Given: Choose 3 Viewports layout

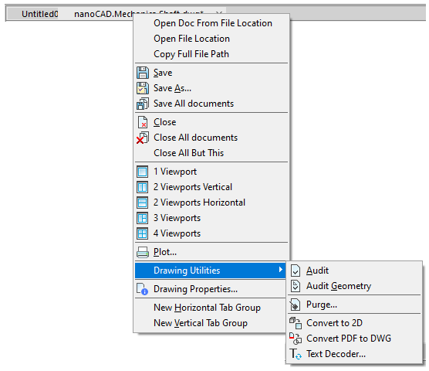Looking at the screenshot, I should click(x=211, y=218).
